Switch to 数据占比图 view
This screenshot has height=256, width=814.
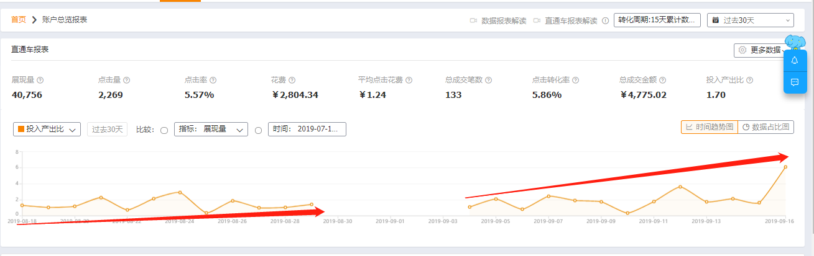pyautogui.click(x=766, y=127)
